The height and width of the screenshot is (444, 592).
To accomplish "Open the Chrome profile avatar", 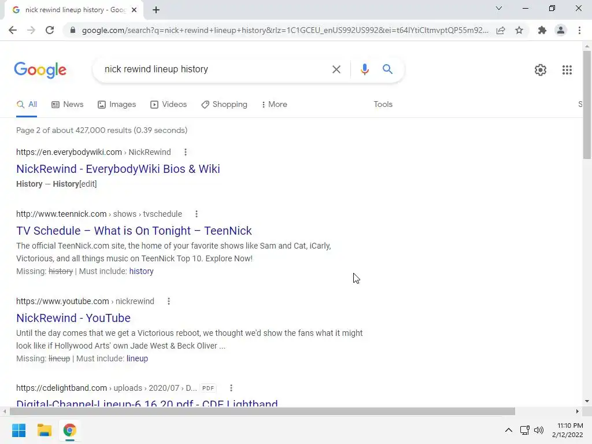I will tap(561, 30).
